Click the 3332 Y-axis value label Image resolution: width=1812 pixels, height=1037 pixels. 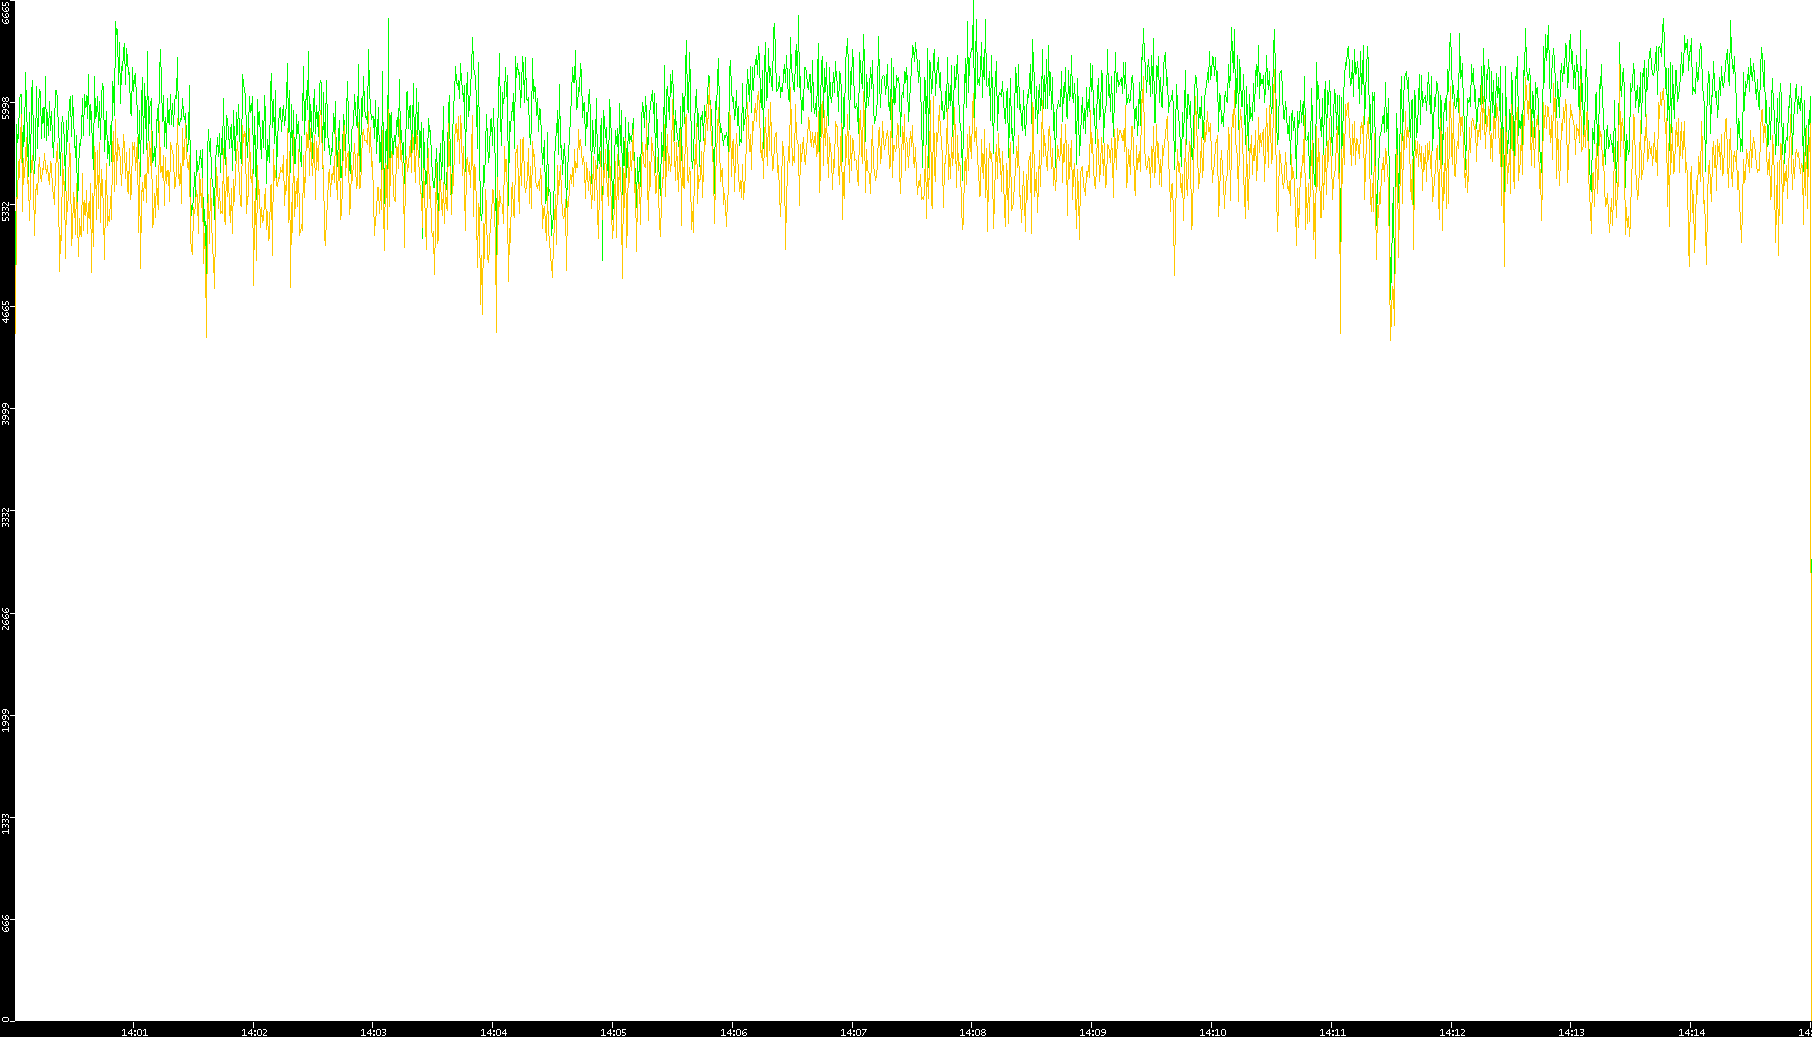pos(7,517)
